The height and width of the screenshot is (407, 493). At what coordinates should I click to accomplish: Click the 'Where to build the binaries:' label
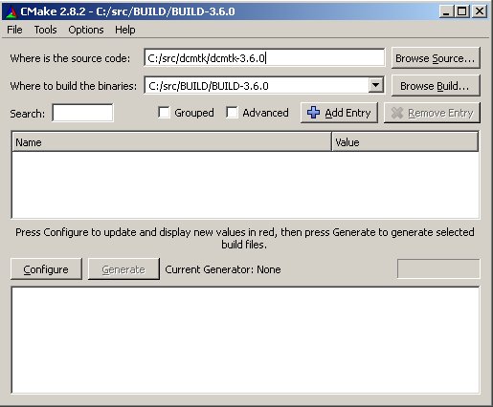tap(74, 86)
